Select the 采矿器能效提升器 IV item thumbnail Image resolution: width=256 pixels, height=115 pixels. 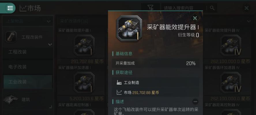click(231, 45)
